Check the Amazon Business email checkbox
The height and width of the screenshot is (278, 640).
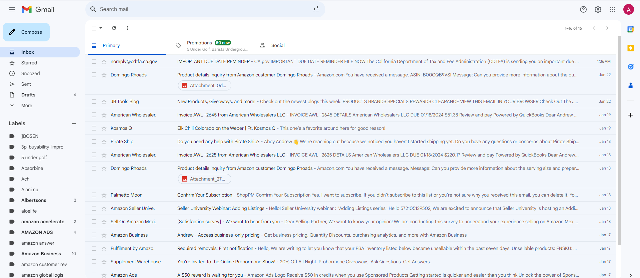[x=94, y=235]
